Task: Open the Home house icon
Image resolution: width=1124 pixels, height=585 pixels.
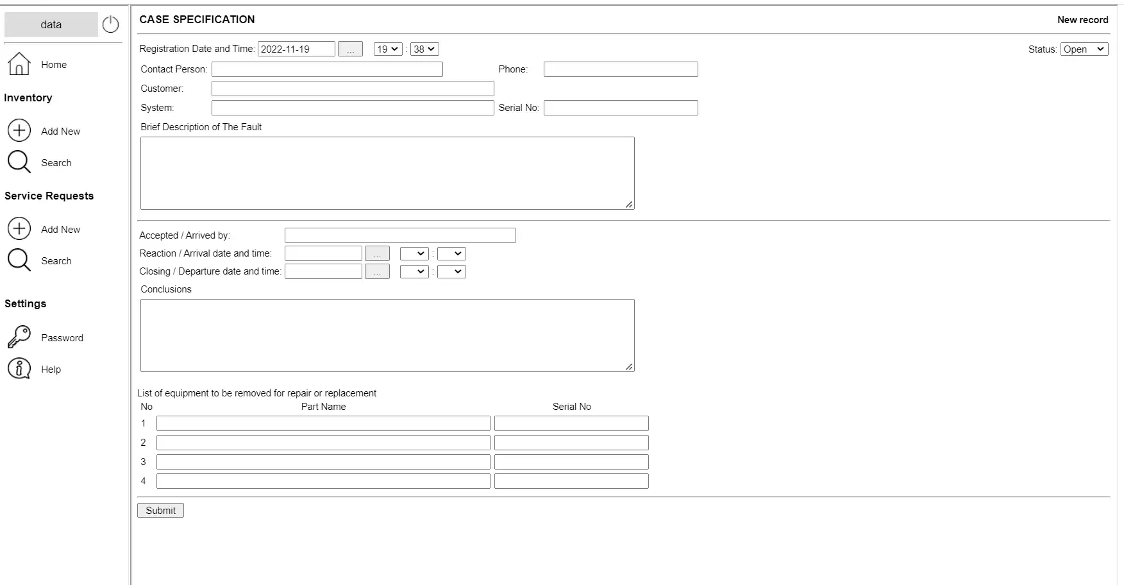Action: point(19,64)
